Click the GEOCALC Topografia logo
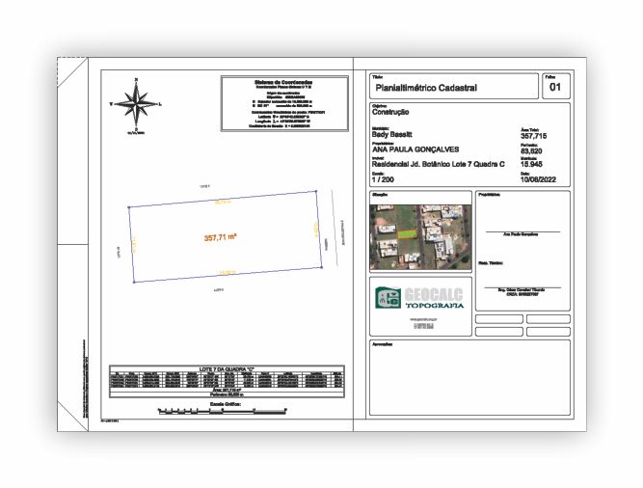Viewport: 643px width, 488px height. point(419,297)
